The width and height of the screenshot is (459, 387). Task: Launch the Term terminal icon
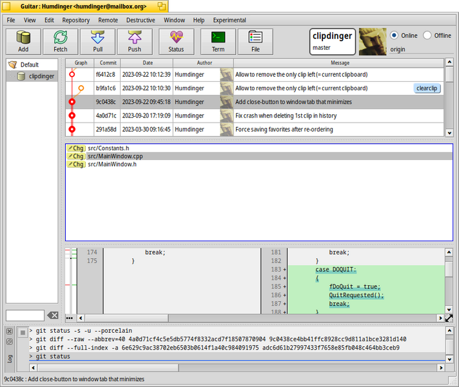pyautogui.click(x=218, y=41)
